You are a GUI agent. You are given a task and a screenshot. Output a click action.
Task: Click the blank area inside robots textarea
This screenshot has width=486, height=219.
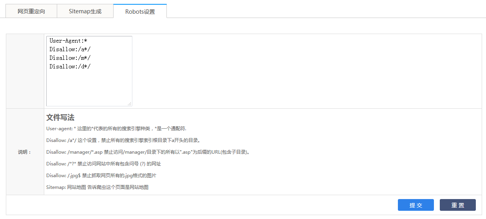[x=89, y=88]
